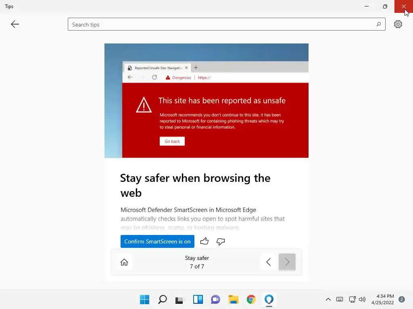Expand hidden system tray icons chevron
413x309 pixels.
pos(328,299)
